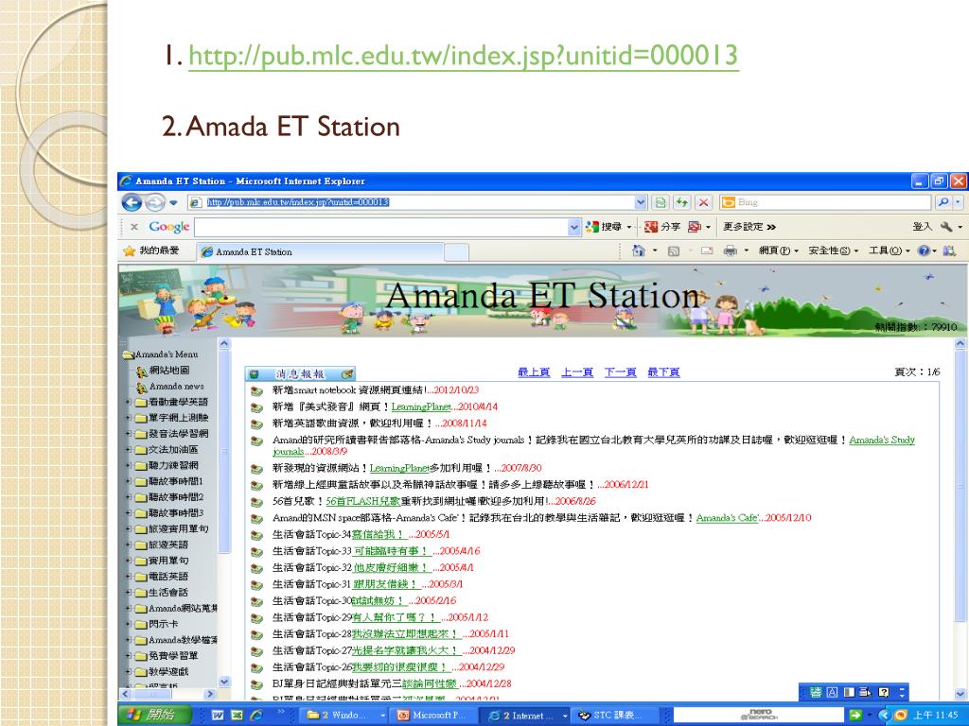Open the 生活會話 folder item
This screenshot has width=969, height=726.
pyautogui.click(x=168, y=592)
